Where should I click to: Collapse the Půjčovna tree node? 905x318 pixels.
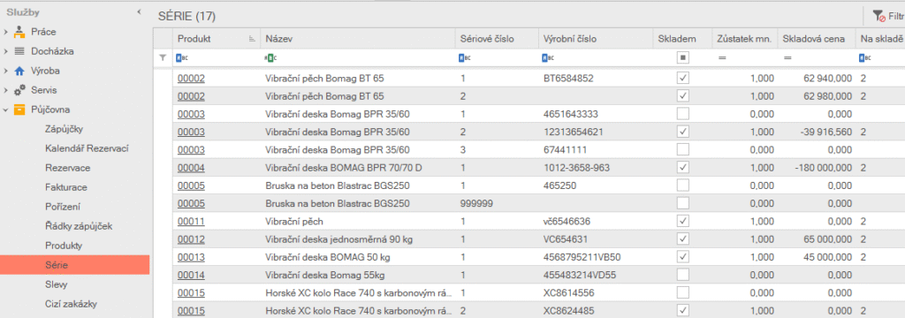coord(6,110)
